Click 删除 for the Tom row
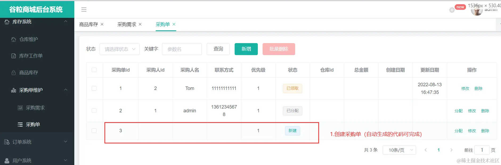 (478, 89)
